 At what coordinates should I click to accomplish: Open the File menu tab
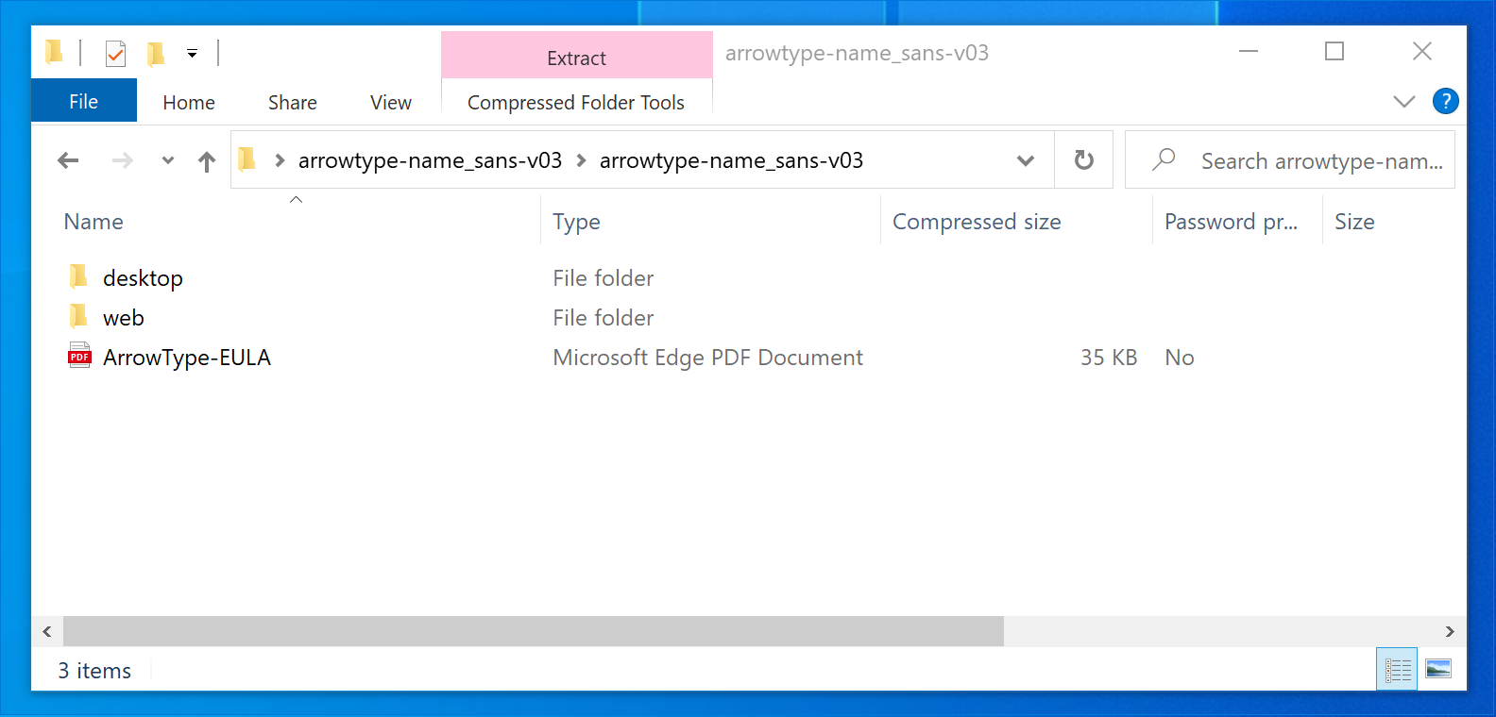(x=84, y=101)
